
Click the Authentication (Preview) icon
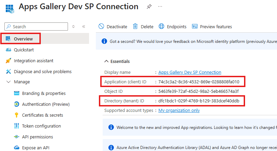click(17, 104)
